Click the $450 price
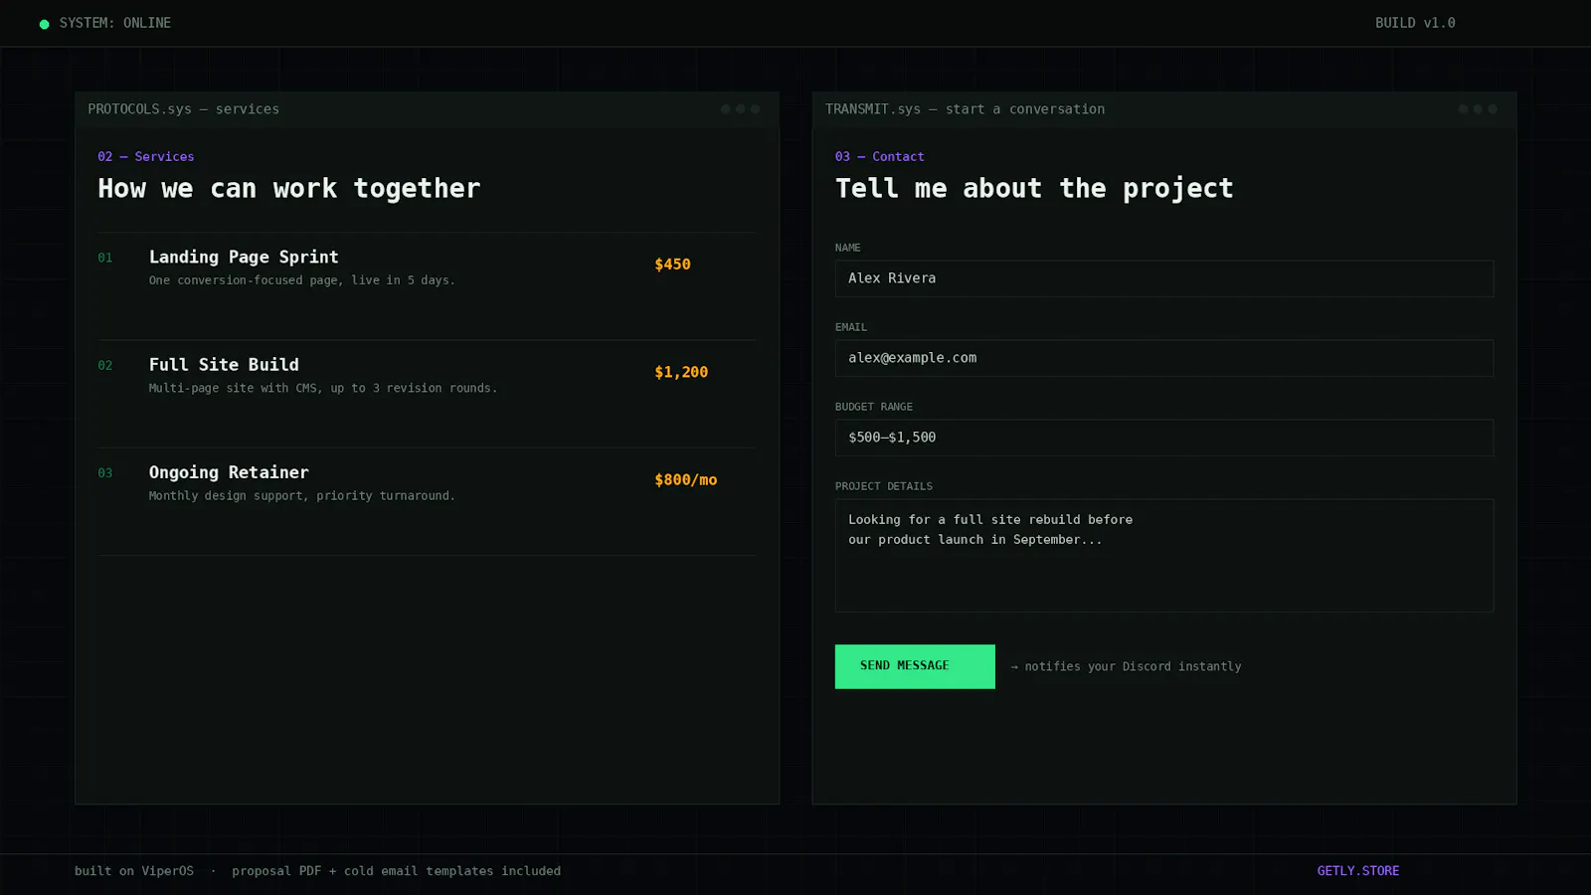The image size is (1591, 895). coord(672,265)
